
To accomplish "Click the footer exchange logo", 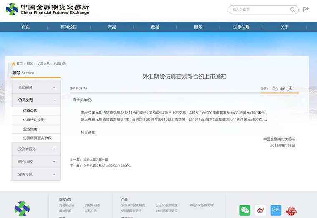I will [x=22, y=209].
